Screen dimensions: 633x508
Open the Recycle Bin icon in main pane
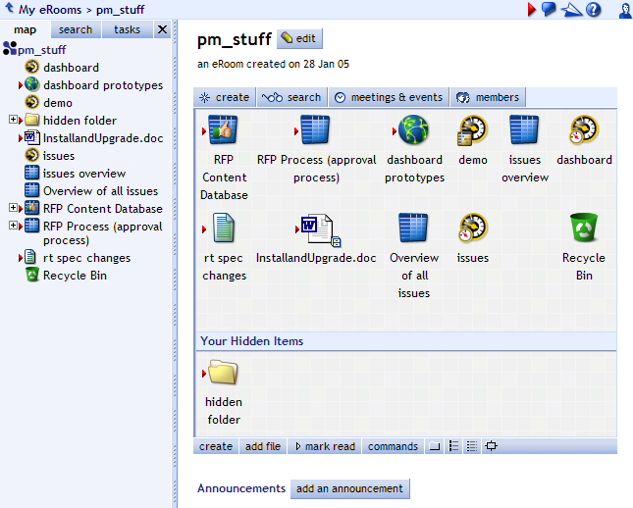point(584,229)
